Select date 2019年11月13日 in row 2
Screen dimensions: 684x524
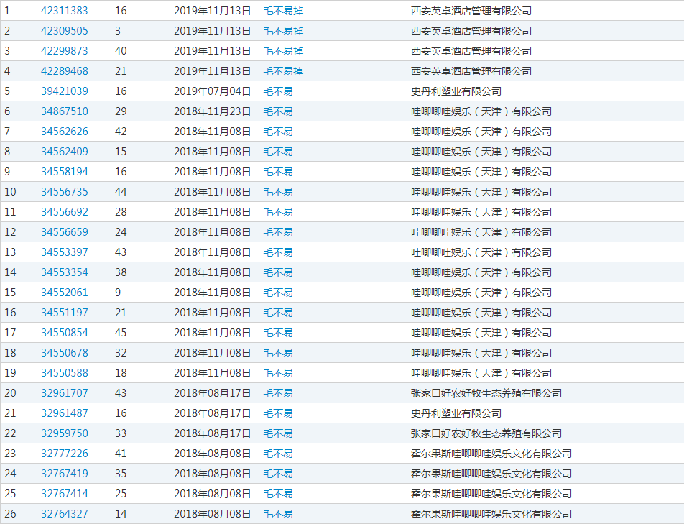coord(213,30)
